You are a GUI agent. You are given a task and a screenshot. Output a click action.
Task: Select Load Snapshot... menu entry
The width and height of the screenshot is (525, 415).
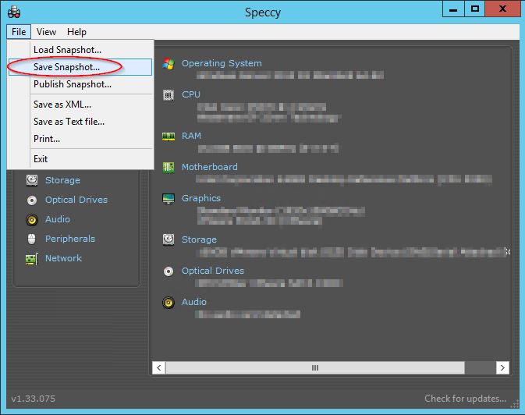point(67,50)
